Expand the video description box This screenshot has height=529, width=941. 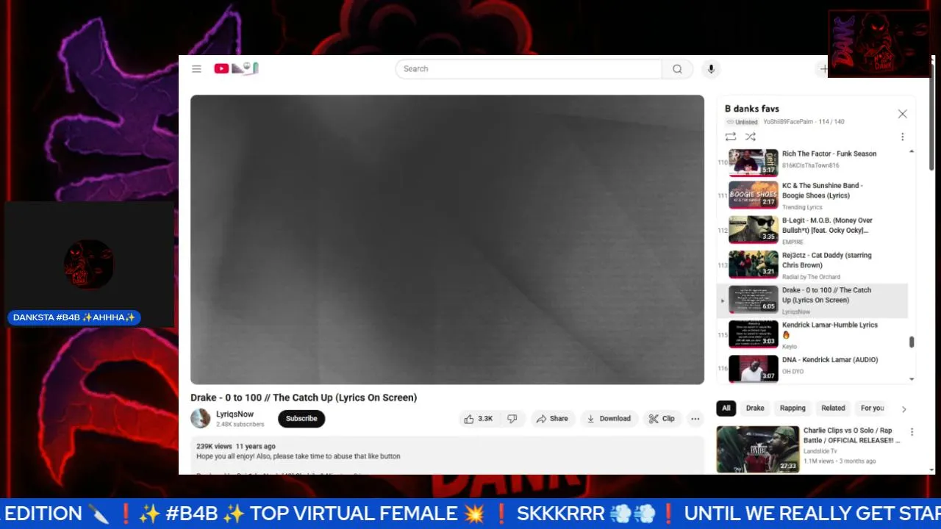pyautogui.click(x=447, y=456)
